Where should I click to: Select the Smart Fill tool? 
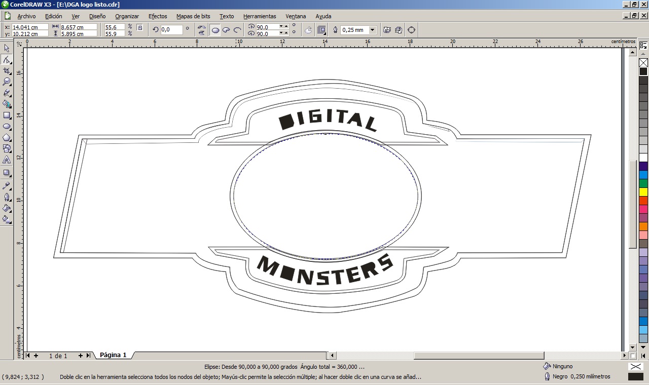(x=7, y=104)
